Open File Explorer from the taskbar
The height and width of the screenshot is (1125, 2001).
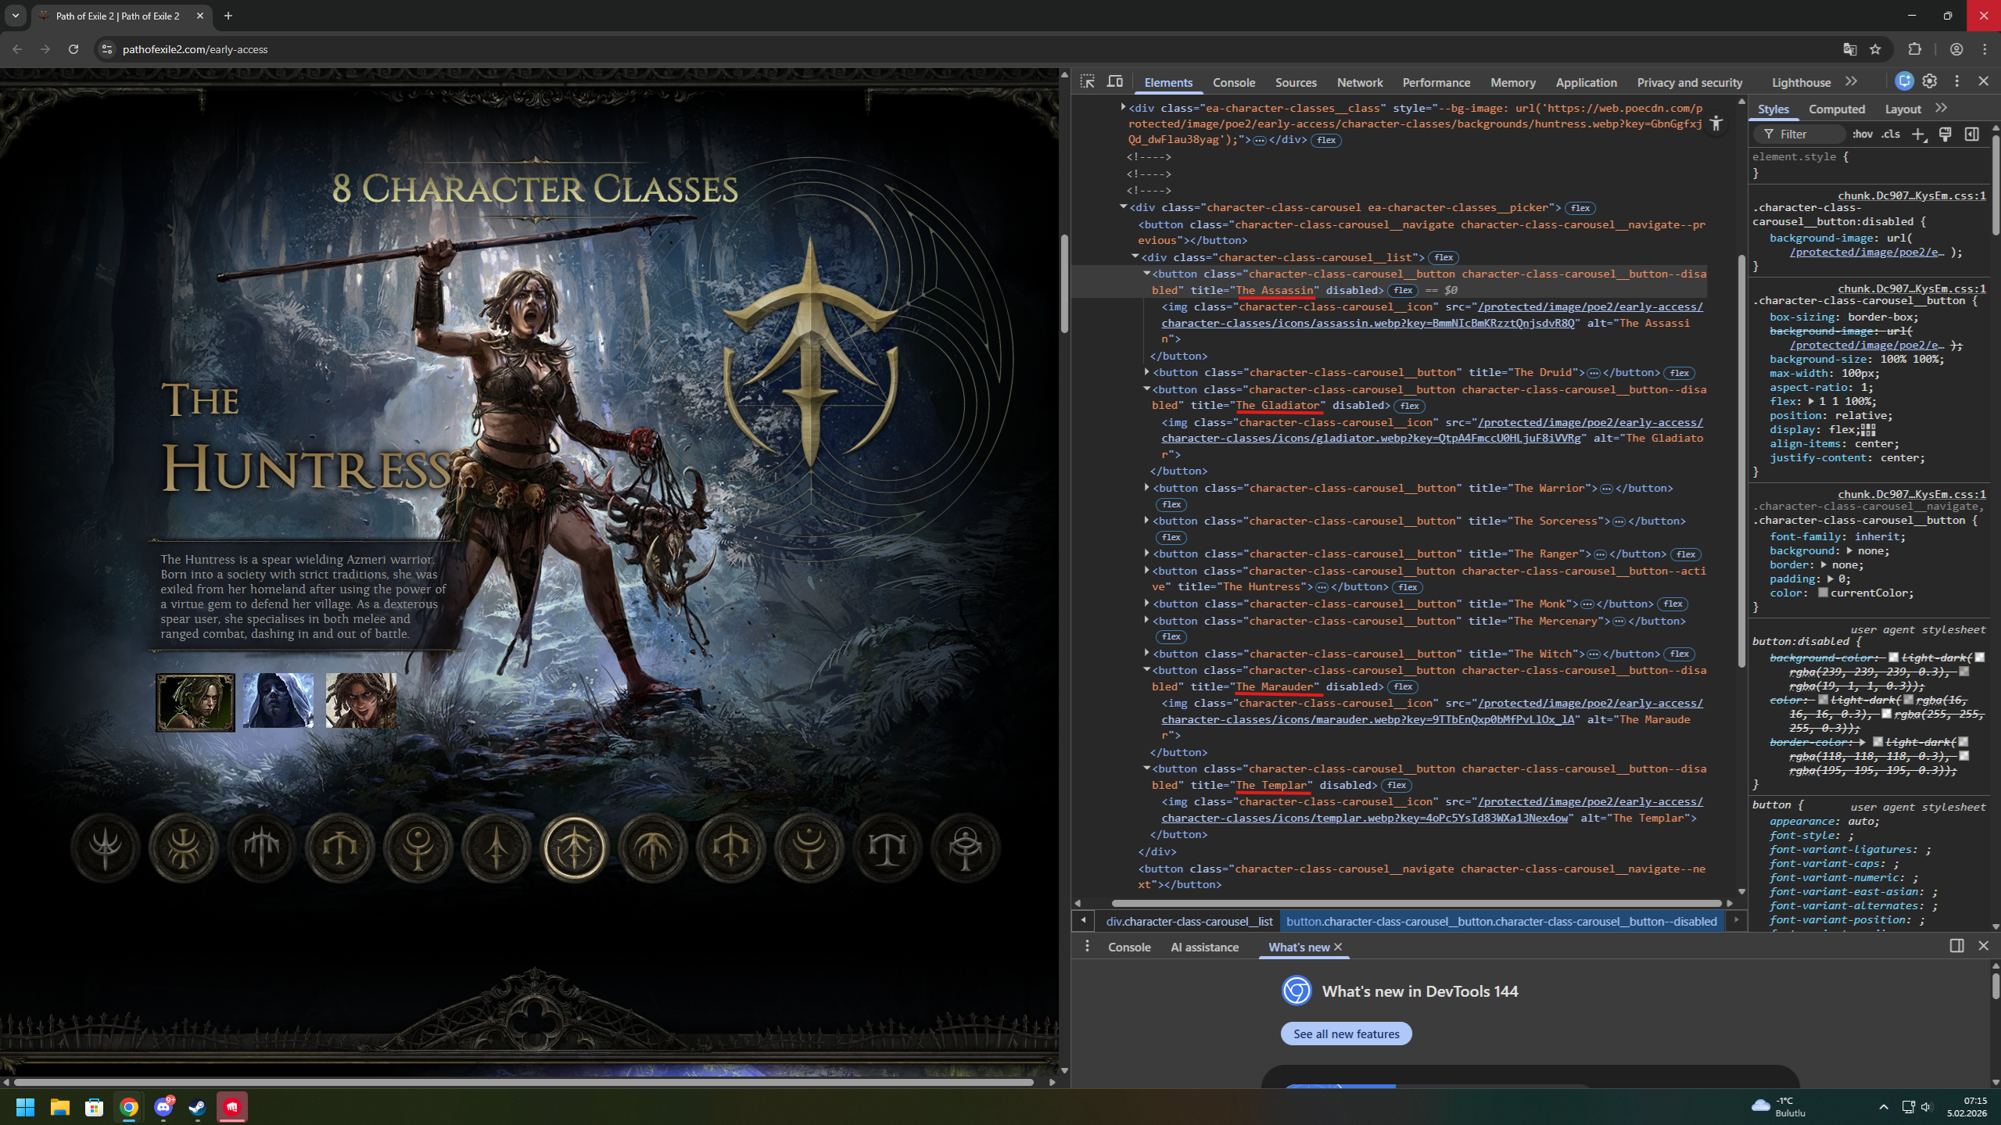[59, 1107]
